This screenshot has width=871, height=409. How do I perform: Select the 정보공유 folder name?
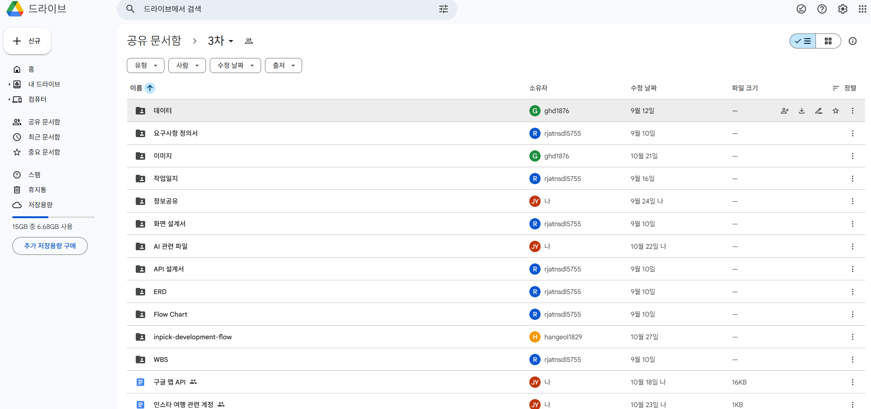pyautogui.click(x=166, y=201)
